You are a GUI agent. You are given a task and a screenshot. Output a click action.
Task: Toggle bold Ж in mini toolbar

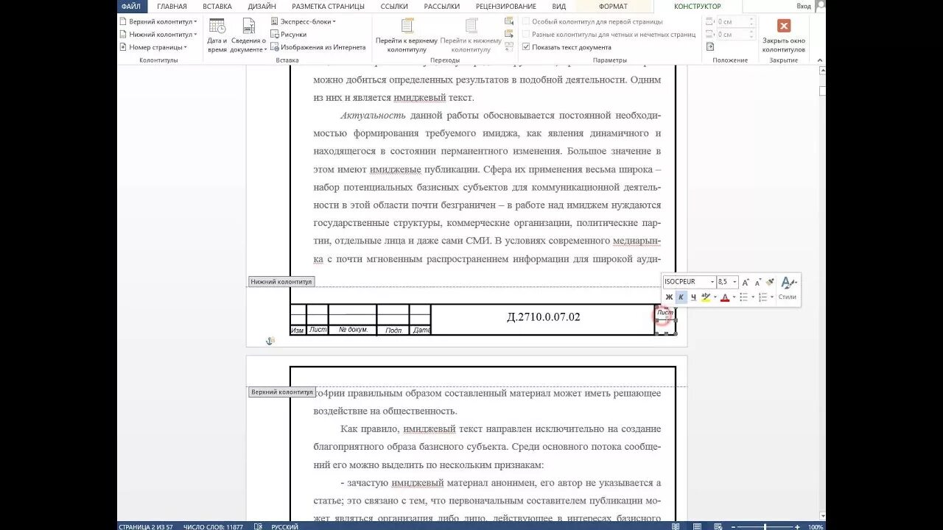669,297
